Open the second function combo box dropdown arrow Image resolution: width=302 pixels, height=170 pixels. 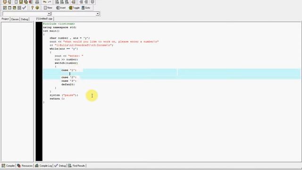(98, 14)
